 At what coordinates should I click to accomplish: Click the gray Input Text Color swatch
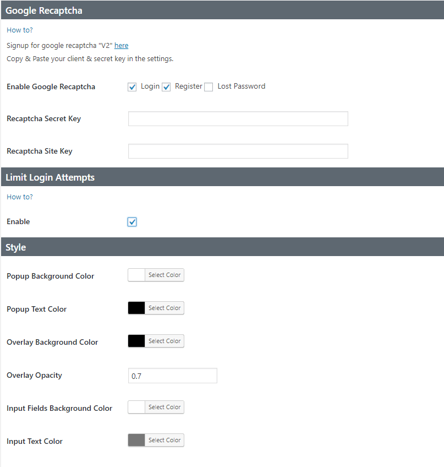[x=136, y=440]
